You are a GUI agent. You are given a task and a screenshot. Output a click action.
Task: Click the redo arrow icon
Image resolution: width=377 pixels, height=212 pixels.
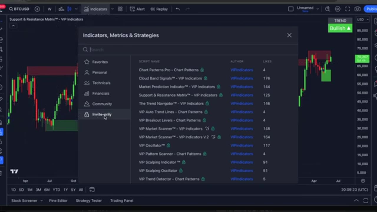coord(187,9)
